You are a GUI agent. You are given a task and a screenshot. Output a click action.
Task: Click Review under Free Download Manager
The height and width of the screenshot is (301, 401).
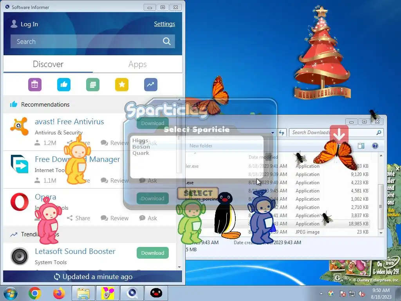click(115, 180)
